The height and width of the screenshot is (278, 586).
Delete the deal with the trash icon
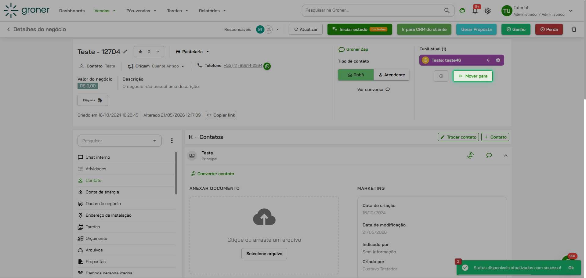(574, 29)
